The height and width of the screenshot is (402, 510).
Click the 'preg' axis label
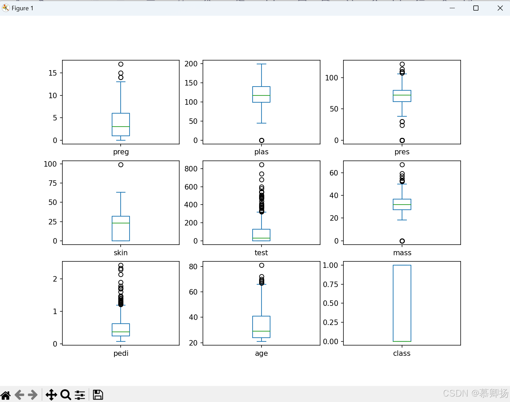121,152
